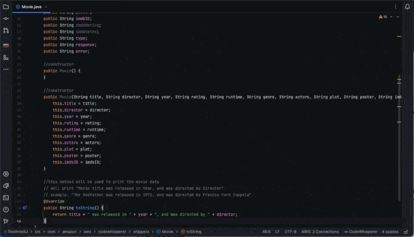The image size is (414, 237).
Task: Open the Git branch tool window
Action: [x=6, y=222]
